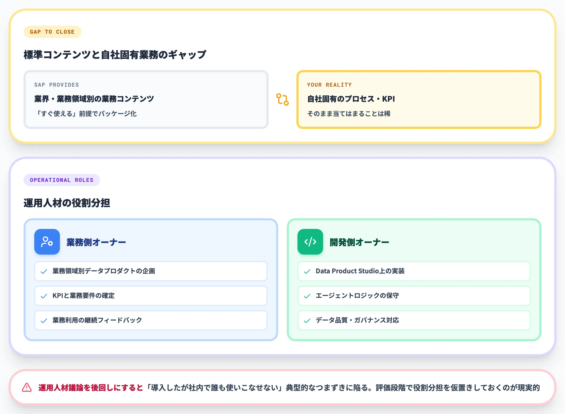Viewport: 565px width, 414px height.
Task: Click checkmark beside エージェントロジックの保守
Action: (307, 296)
